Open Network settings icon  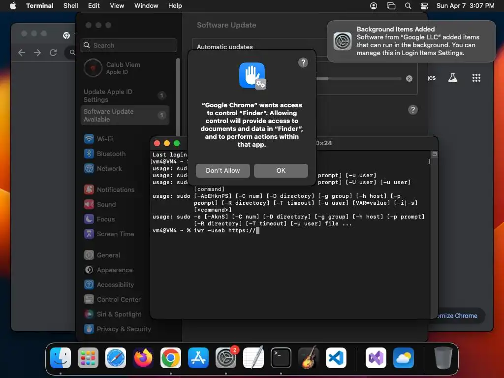(x=89, y=168)
